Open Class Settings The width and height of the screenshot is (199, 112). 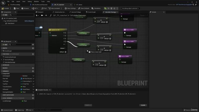point(70,8)
